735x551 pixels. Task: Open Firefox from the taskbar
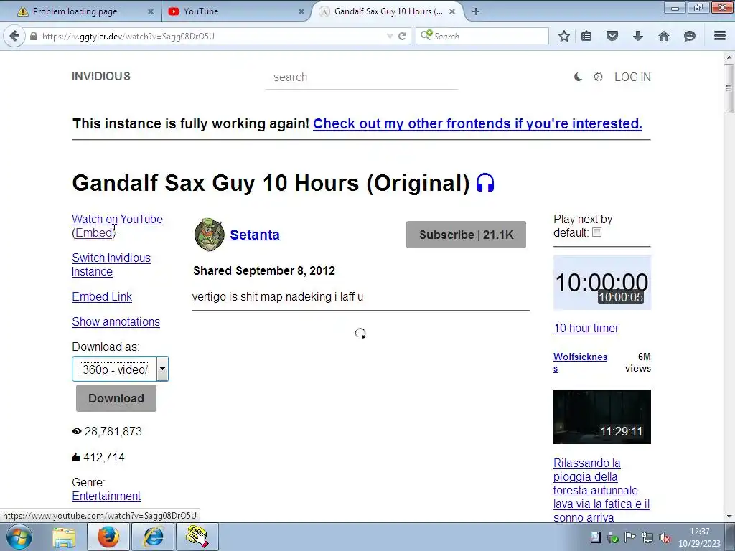coord(108,537)
